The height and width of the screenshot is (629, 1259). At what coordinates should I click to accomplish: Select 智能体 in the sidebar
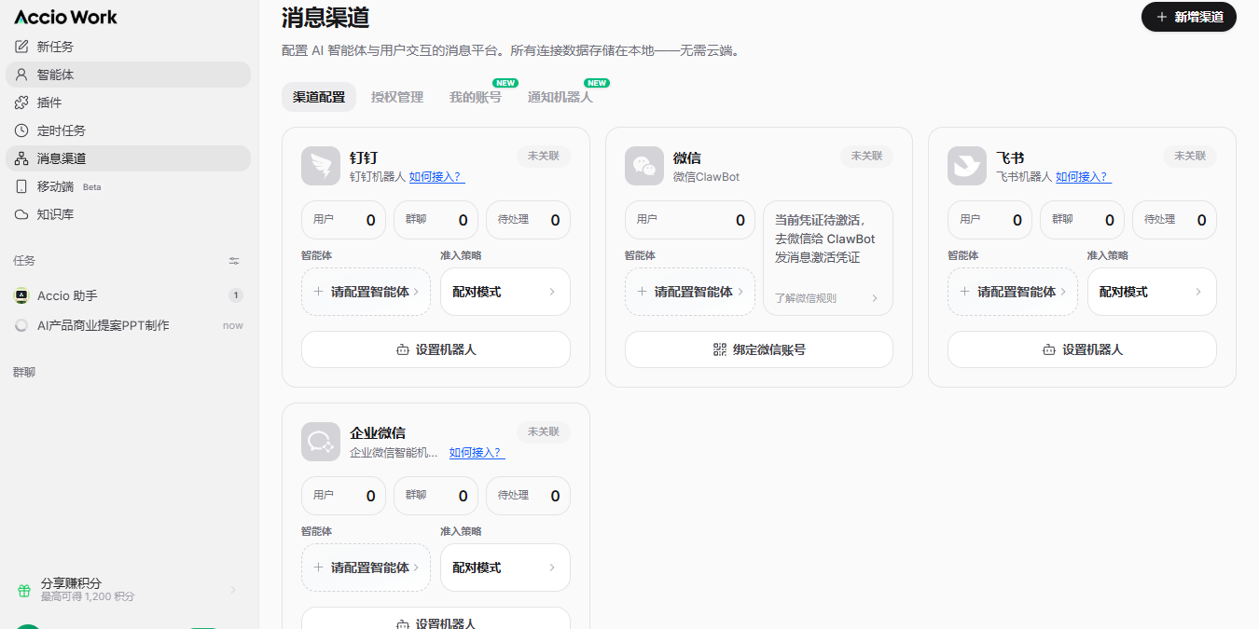click(x=129, y=75)
